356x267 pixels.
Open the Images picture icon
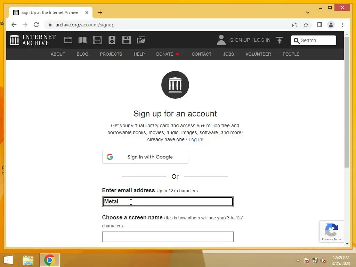pos(141,40)
